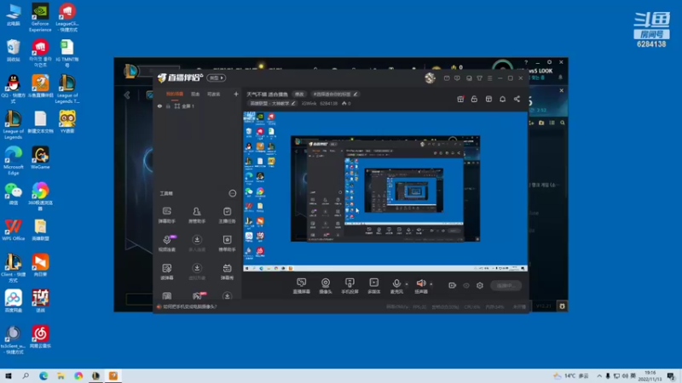Add a screen capture source
This screenshot has height=383, width=682.
click(302, 285)
